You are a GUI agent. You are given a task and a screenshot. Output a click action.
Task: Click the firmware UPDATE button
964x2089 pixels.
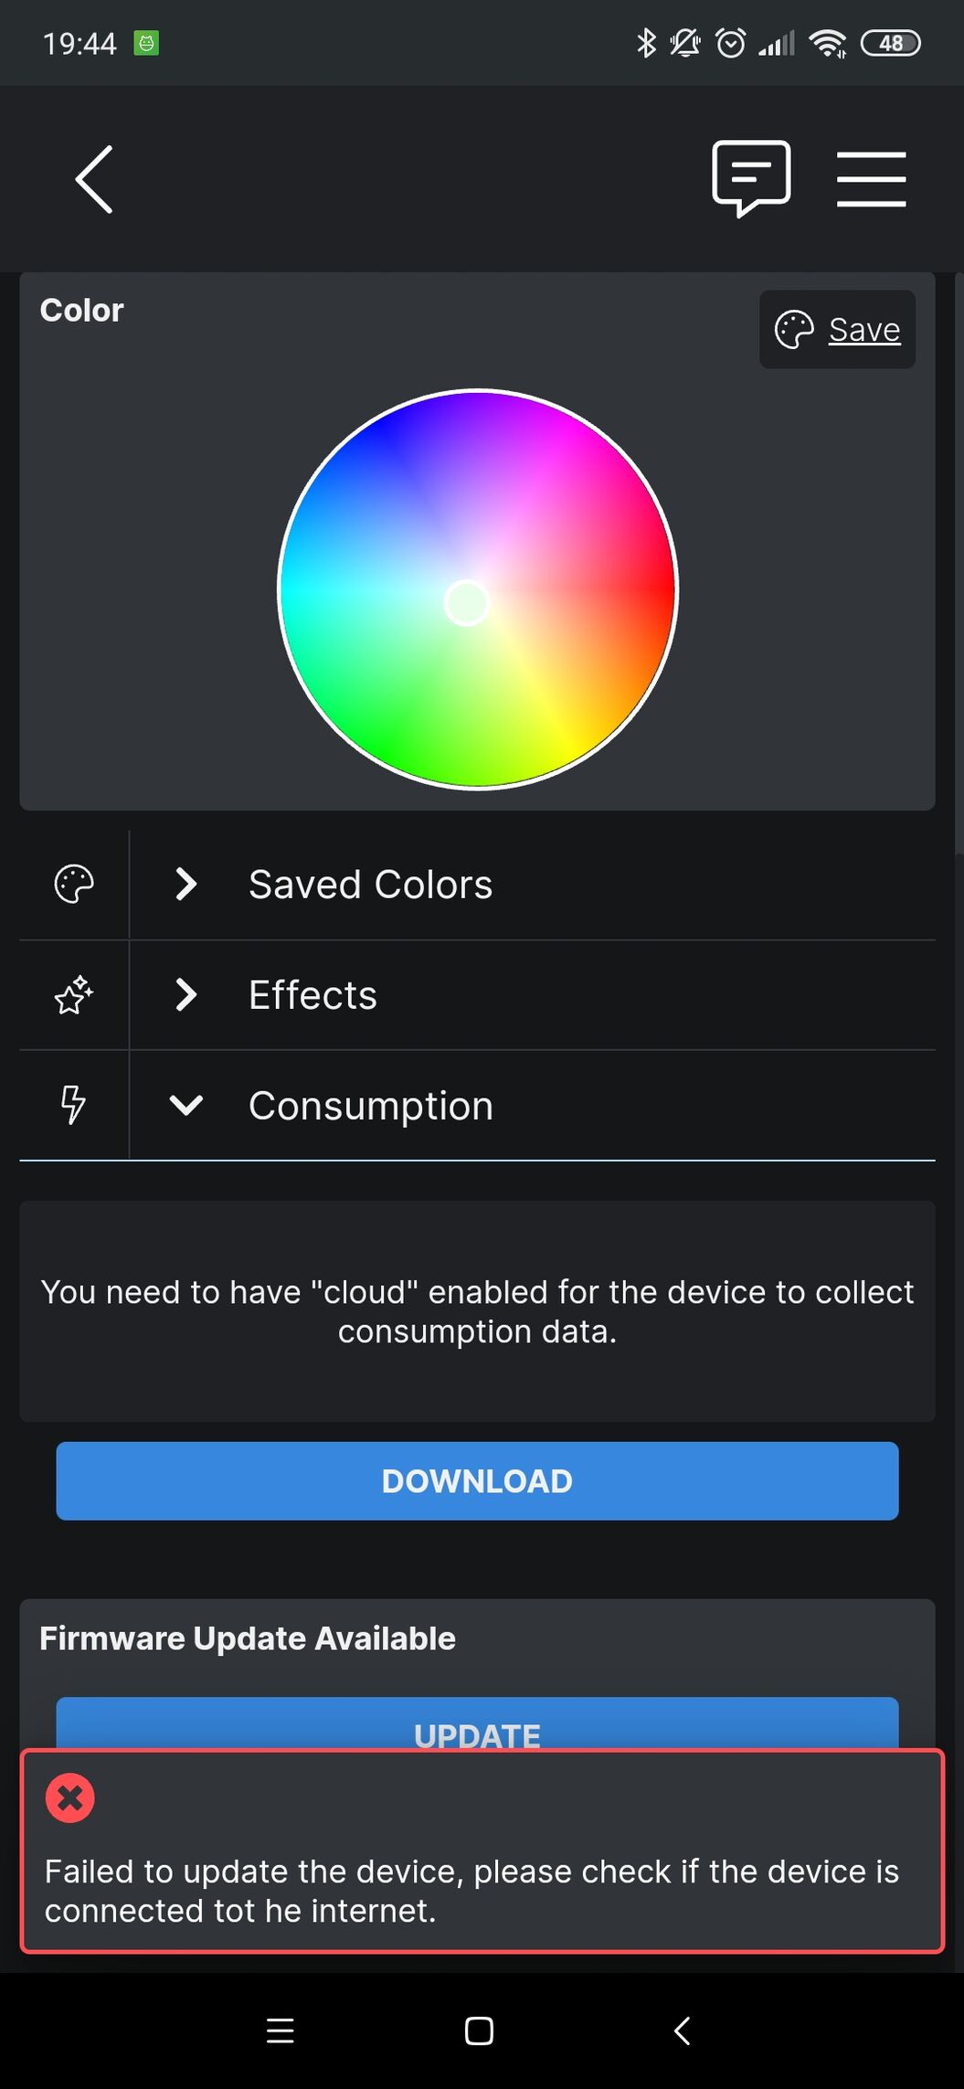coord(477,1725)
